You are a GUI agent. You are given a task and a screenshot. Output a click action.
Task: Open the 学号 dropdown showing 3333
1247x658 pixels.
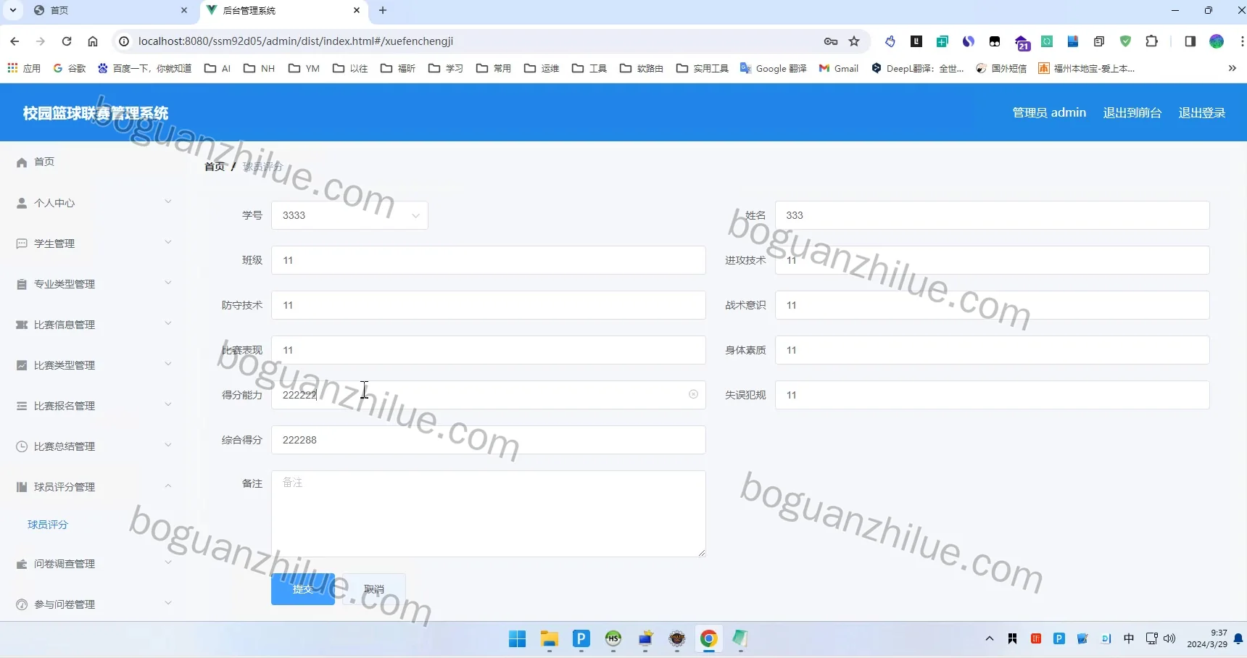349,215
